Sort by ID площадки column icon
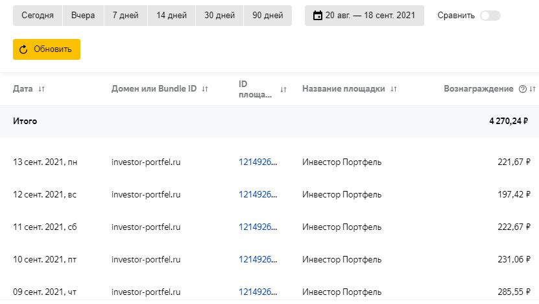This screenshot has width=539, height=304. click(x=283, y=90)
